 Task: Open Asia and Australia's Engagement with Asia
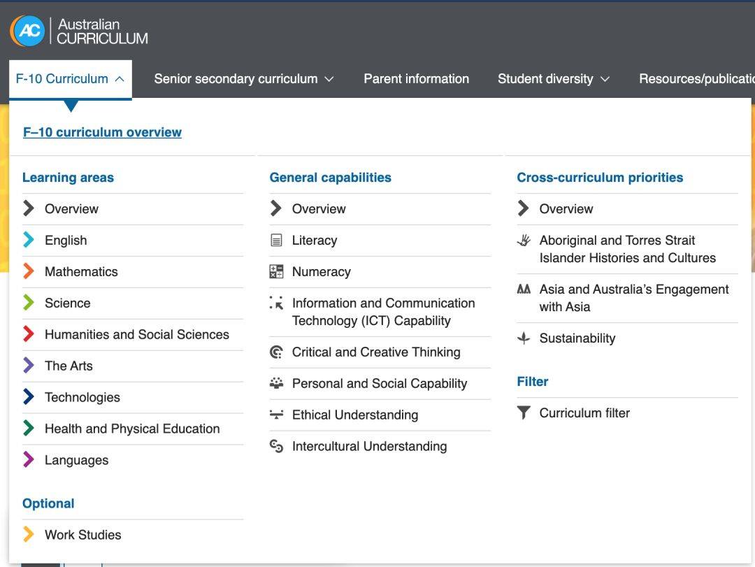click(634, 298)
